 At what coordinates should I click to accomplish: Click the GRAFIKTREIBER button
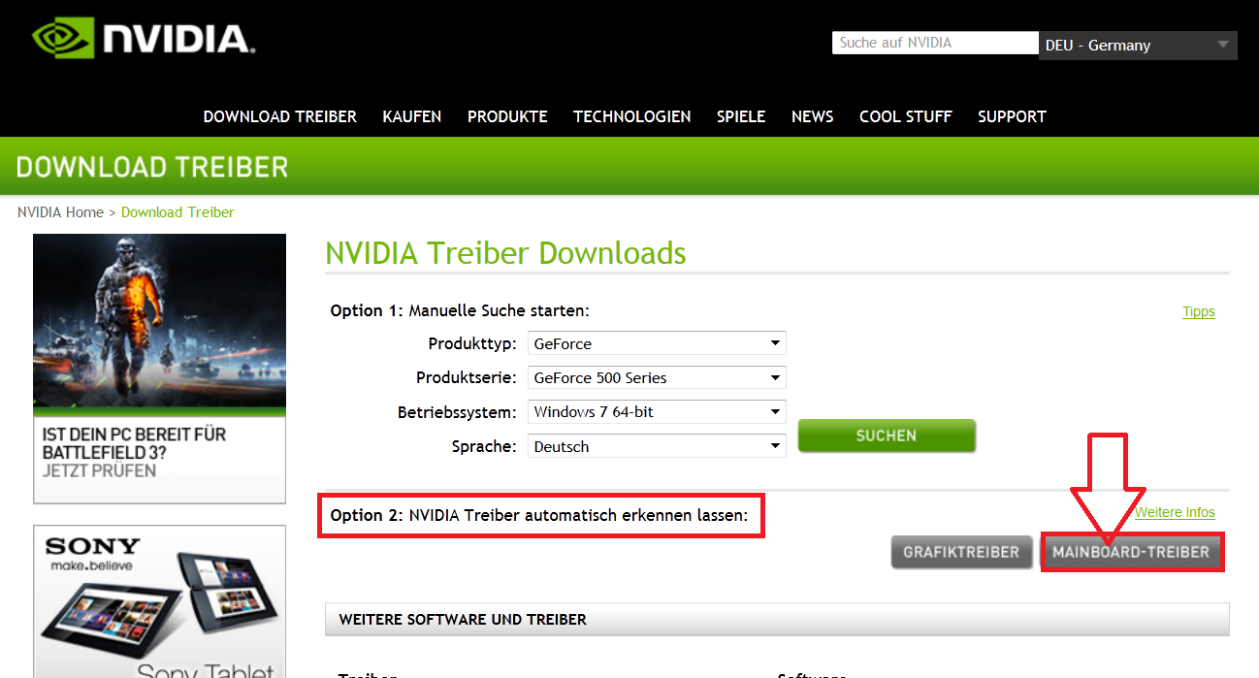961,552
